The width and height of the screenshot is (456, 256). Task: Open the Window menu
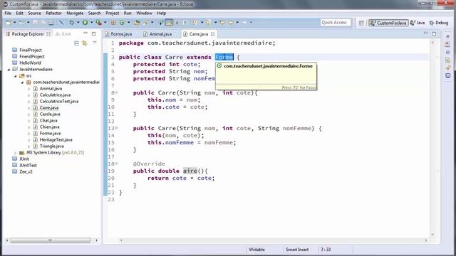point(144,13)
